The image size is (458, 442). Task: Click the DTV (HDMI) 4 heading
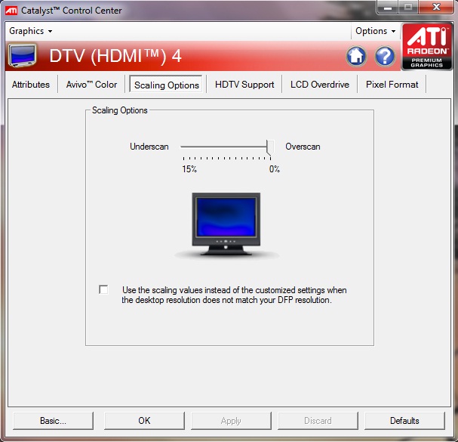click(115, 56)
